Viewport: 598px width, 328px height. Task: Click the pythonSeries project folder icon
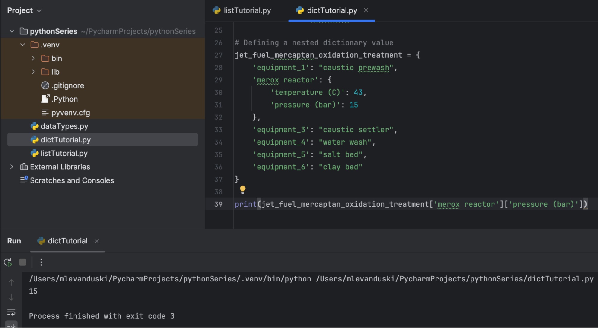24,31
